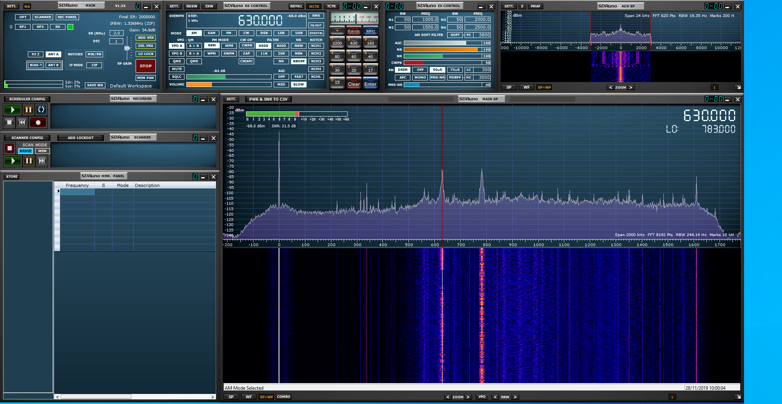Click the MHz keypad button

pyautogui.click(x=370, y=31)
